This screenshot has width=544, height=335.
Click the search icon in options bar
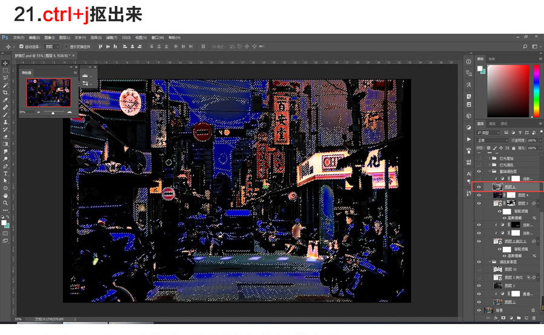(x=525, y=46)
